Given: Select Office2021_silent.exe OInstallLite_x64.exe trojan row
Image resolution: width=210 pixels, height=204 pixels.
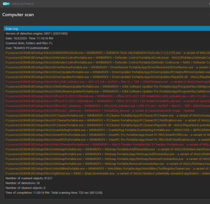Looking at the screenshot, I should click(107, 111).
